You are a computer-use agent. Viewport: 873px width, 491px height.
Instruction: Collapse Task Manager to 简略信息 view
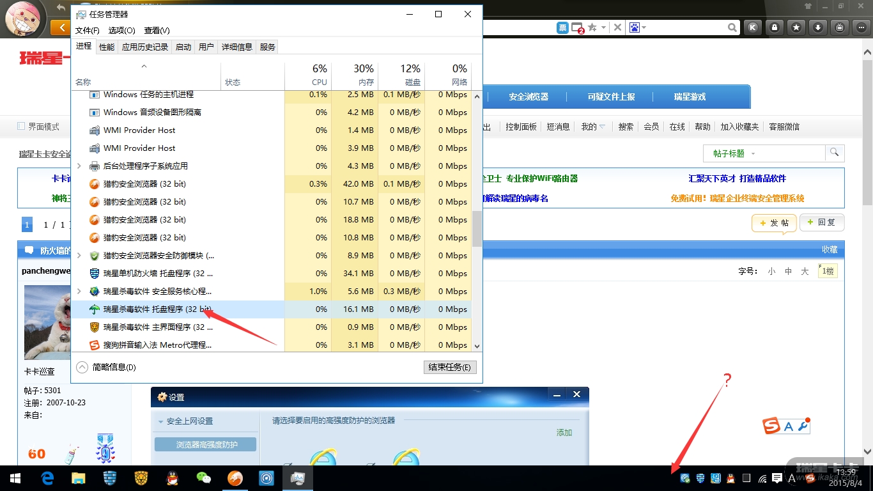coord(106,368)
